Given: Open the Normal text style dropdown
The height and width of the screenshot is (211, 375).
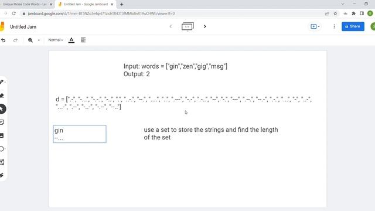Looking at the screenshot, I should [x=56, y=40].
